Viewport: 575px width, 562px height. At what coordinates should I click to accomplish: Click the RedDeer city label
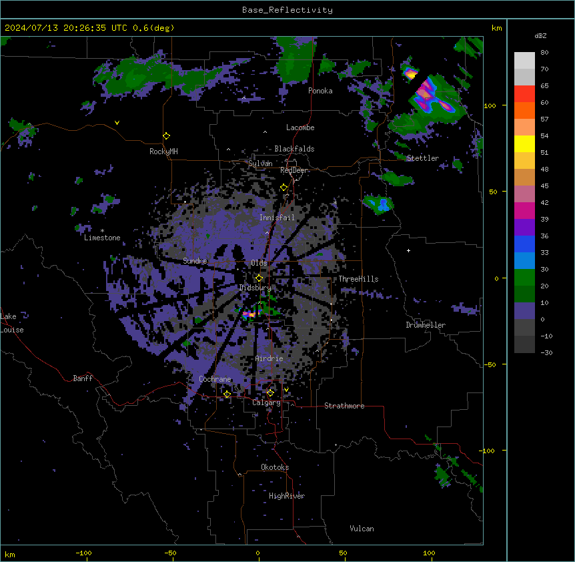point(294,170)
